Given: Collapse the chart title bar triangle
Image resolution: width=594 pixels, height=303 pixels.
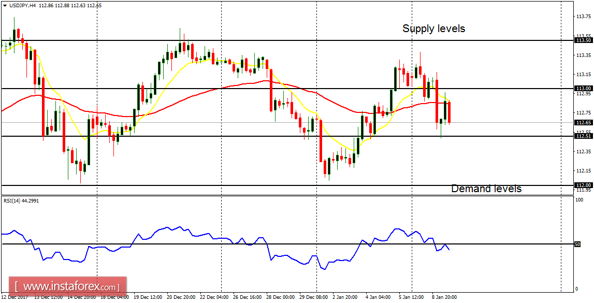Looking at the screenshot, I should pos(5,5).
